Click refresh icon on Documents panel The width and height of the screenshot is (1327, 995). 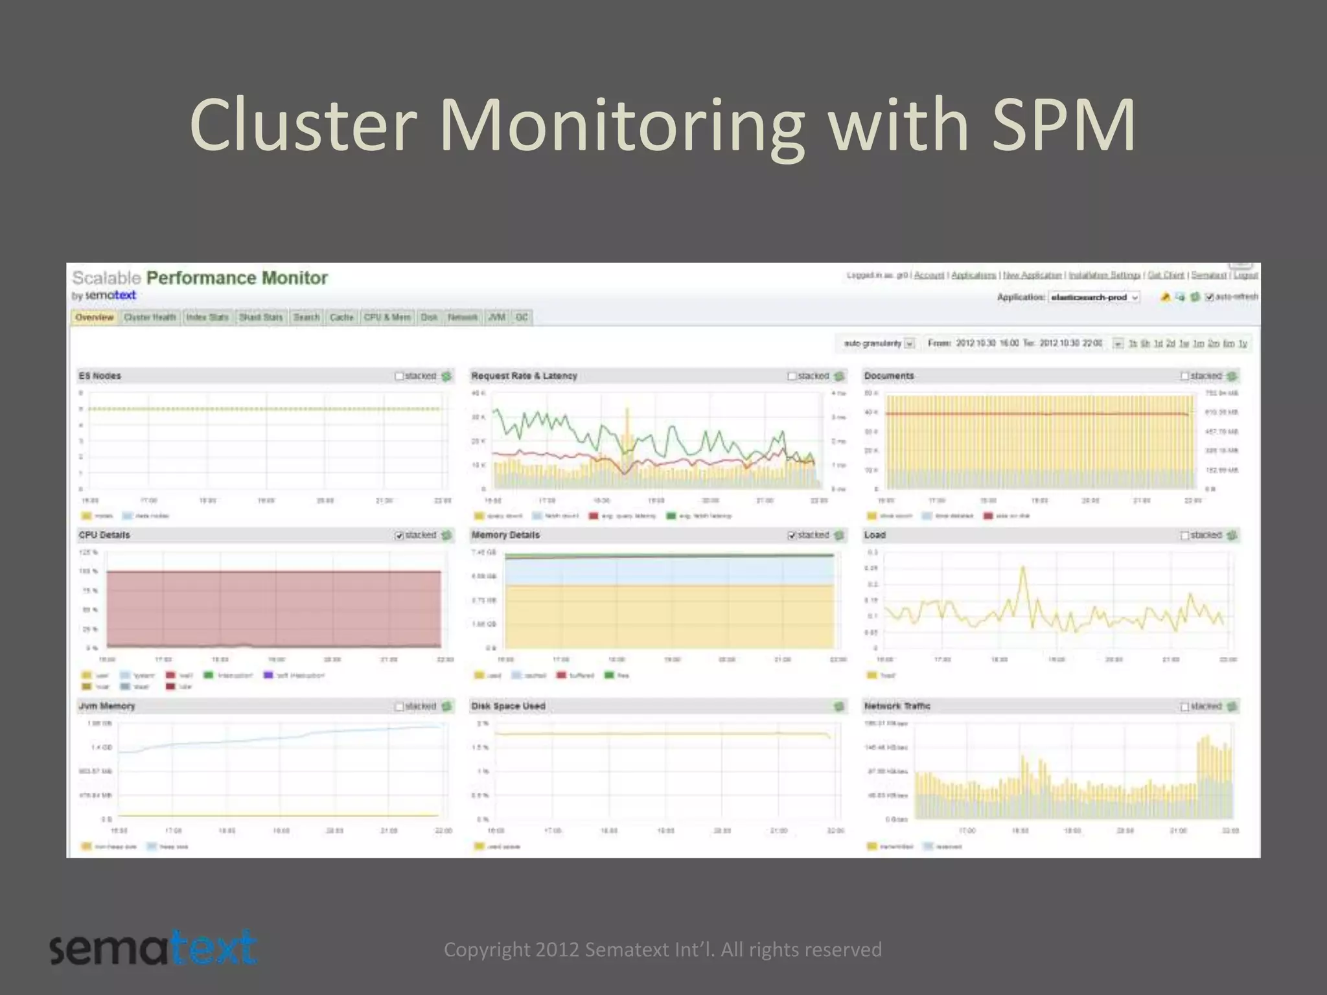pyautogui.click(x=1232, y=376)
